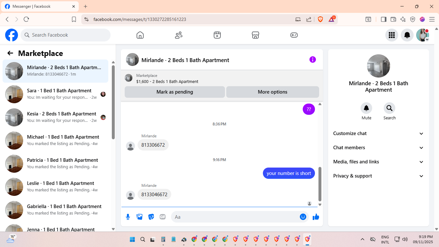Click the Aa message input field

click(x=240, y=217)
